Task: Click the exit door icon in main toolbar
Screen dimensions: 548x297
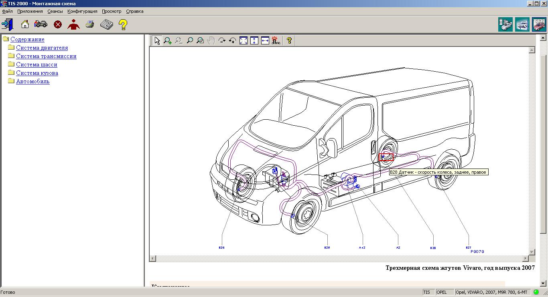Action: tap(7, 24)
